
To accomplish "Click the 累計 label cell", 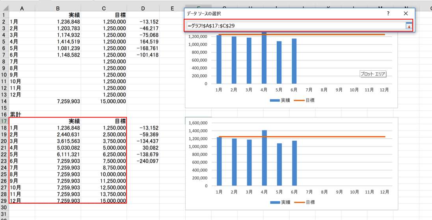I will pyautogui.click(x=22, y=115).
